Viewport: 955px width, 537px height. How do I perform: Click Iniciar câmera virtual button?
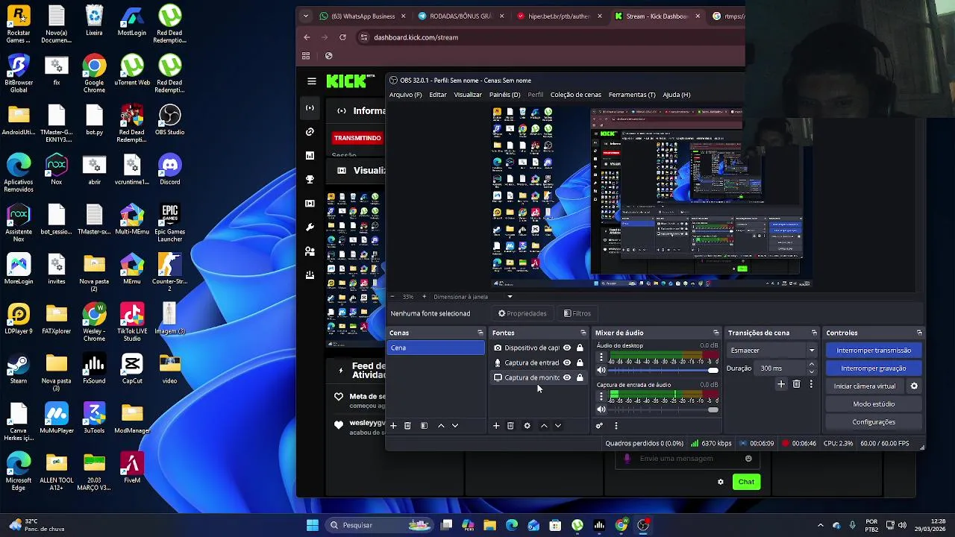865,386
